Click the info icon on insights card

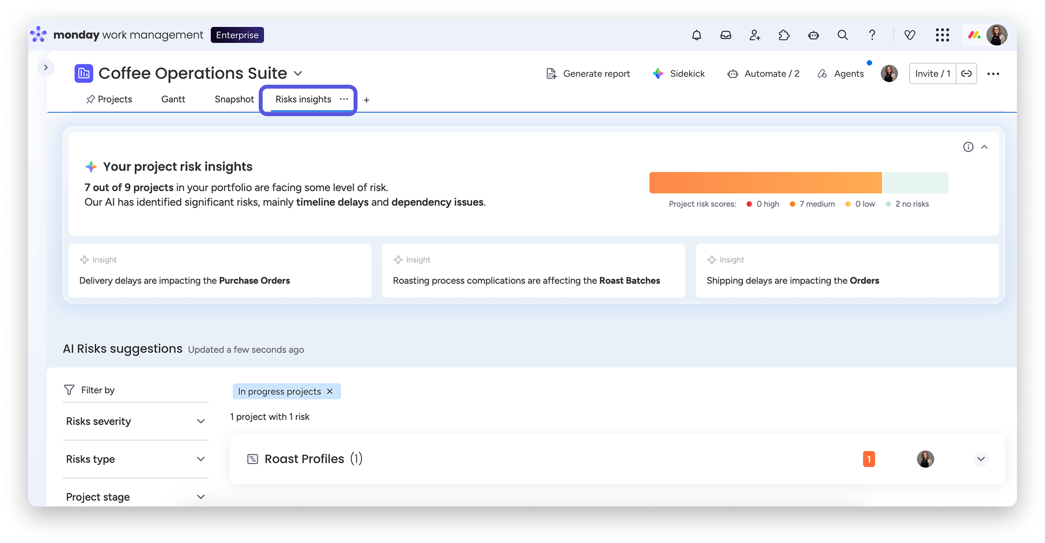click(x=968, y=147)
